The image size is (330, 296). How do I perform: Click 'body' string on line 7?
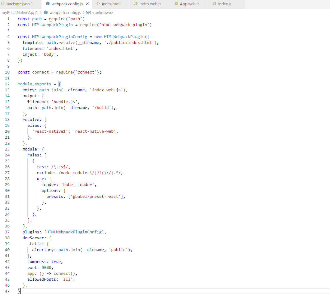pos(49,55)
